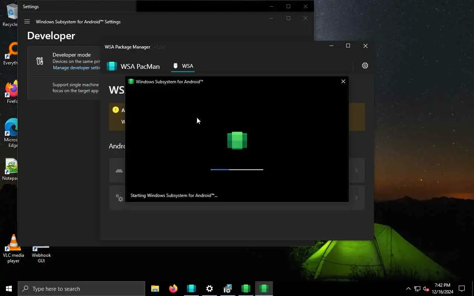Viewport: 474px width, 296px height.
Task: Click the green Android subsystem splash logo
Action: 237,141
